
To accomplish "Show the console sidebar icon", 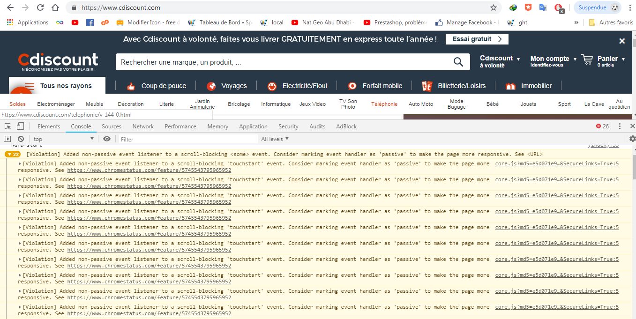I will [7, 139].
